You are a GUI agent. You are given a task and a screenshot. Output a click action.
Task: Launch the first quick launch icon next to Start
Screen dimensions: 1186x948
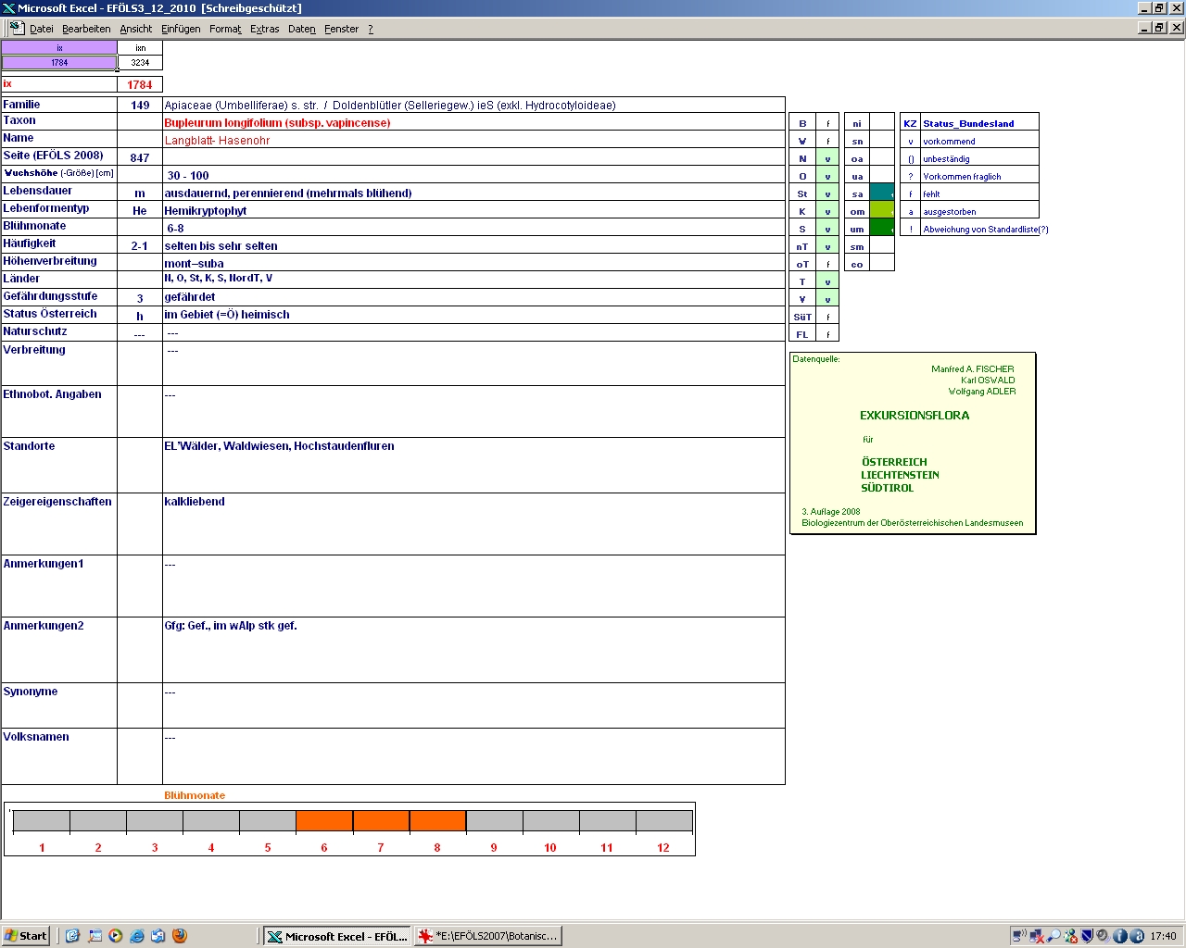72,936
